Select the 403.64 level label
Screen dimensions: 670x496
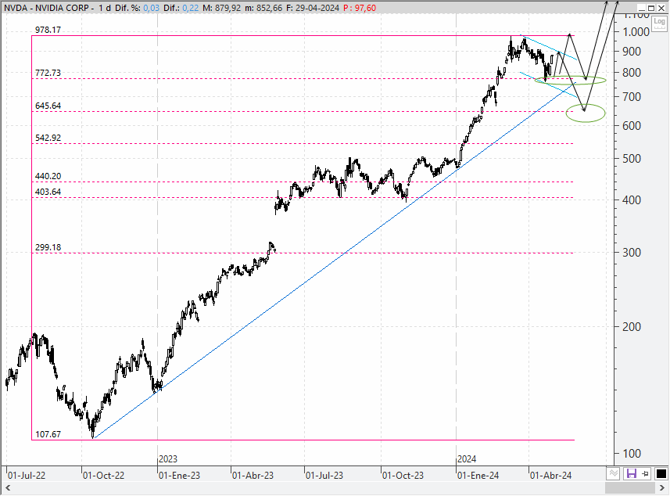coord(48,192)
